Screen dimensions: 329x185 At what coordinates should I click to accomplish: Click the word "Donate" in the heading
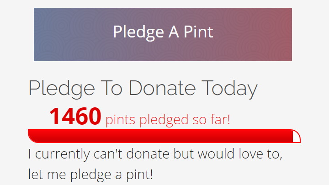click(x=161, y=88)
